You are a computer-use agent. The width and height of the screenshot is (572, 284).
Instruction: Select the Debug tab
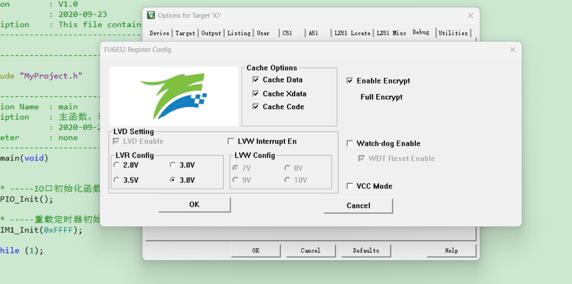[x=421, y=32]
